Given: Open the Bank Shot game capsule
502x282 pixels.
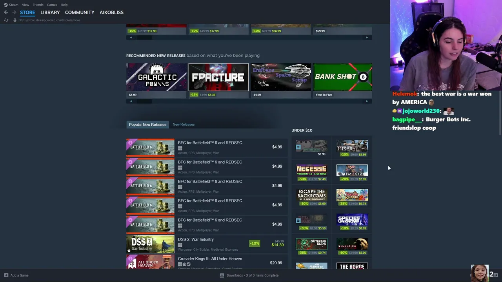Looking at the screenshot, I should click(343, 80).
